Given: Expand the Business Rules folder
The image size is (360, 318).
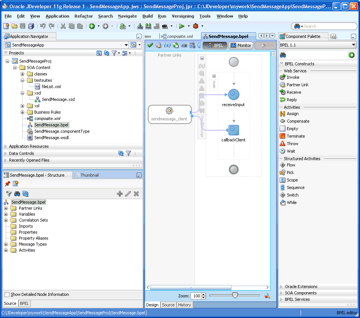Looking at the screenshot, I should point(22,112).
